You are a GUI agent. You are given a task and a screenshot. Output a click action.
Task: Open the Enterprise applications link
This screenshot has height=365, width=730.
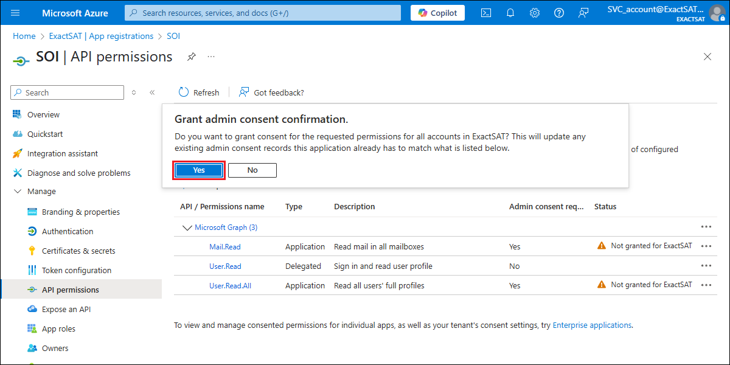(591, 325)
